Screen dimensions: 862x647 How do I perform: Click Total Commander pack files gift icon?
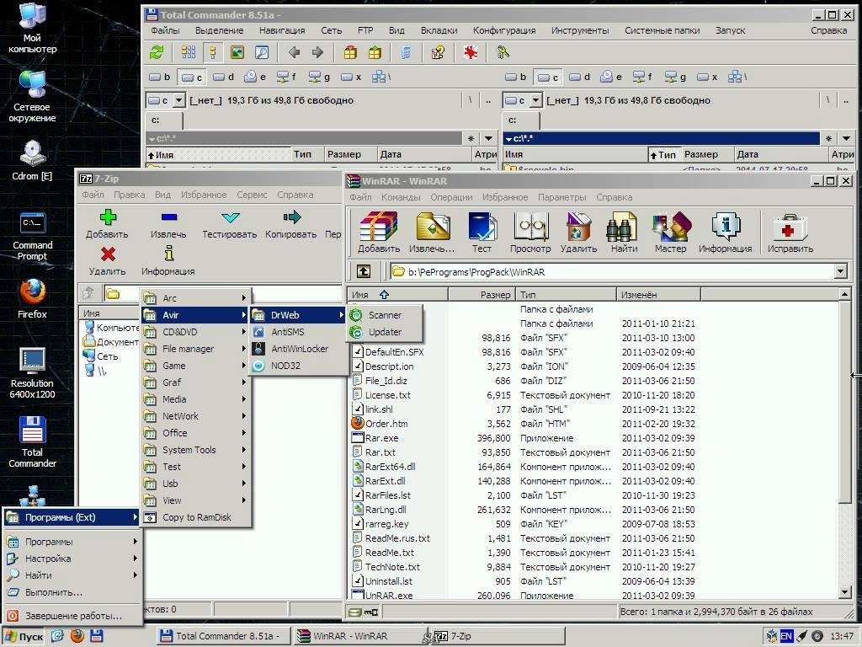tap(350, 53)
